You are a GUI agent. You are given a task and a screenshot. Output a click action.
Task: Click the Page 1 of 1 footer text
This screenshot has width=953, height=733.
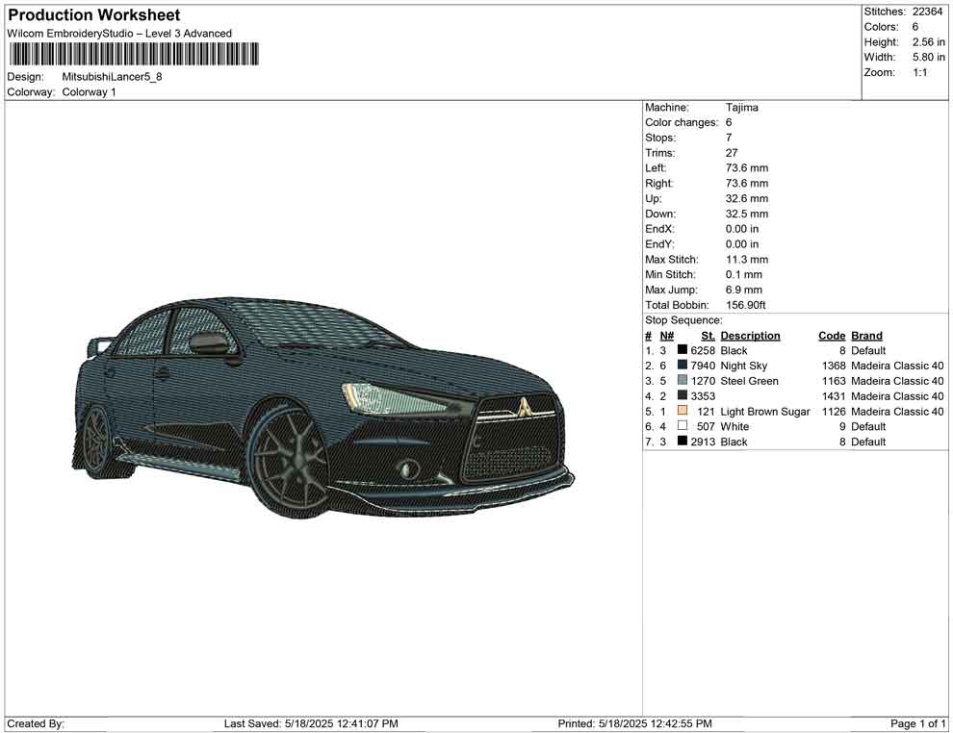[x=918, y=723]
